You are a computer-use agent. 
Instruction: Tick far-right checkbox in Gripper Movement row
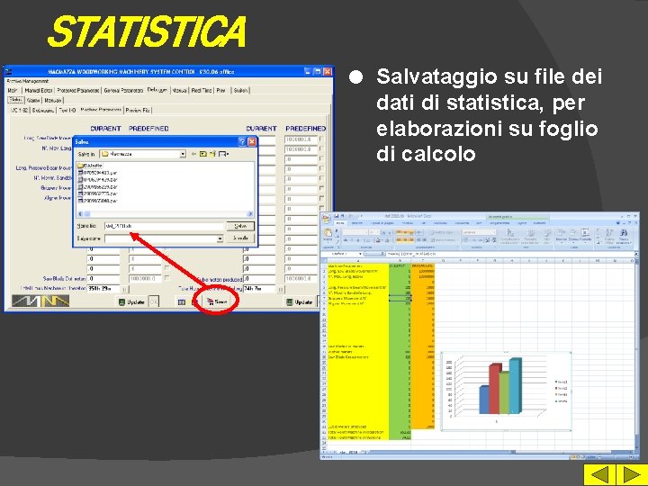coord(321,188)
